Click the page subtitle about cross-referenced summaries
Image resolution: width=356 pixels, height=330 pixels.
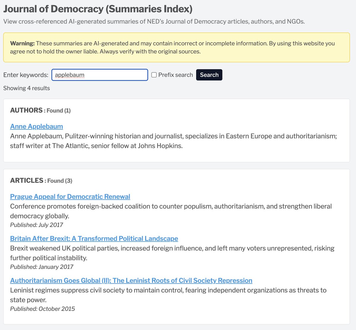tap(154, 21)
